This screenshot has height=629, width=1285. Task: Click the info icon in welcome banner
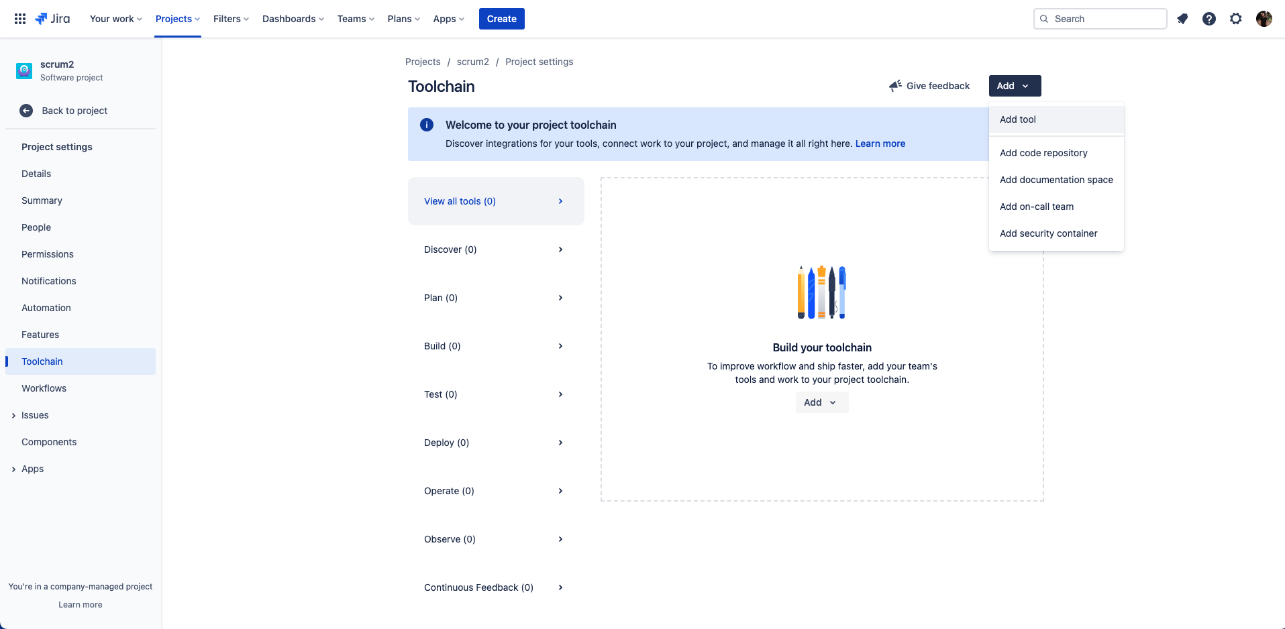(x=427, y=125)
